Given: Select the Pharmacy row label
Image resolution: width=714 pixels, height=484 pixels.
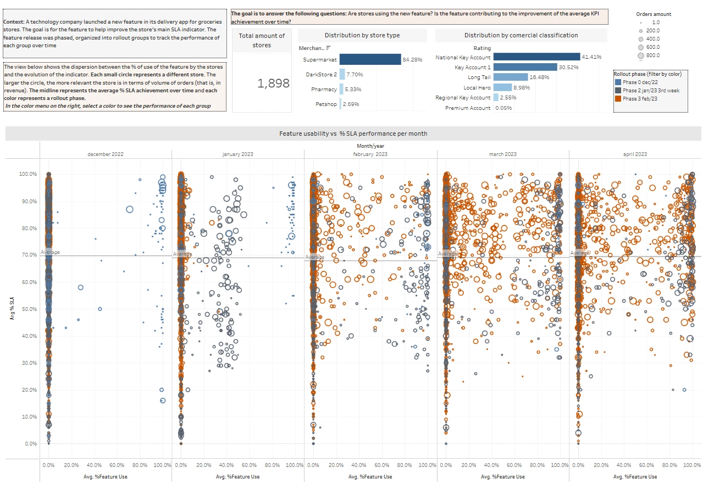Looking at the screenshot, I should [x=324, y=89].
